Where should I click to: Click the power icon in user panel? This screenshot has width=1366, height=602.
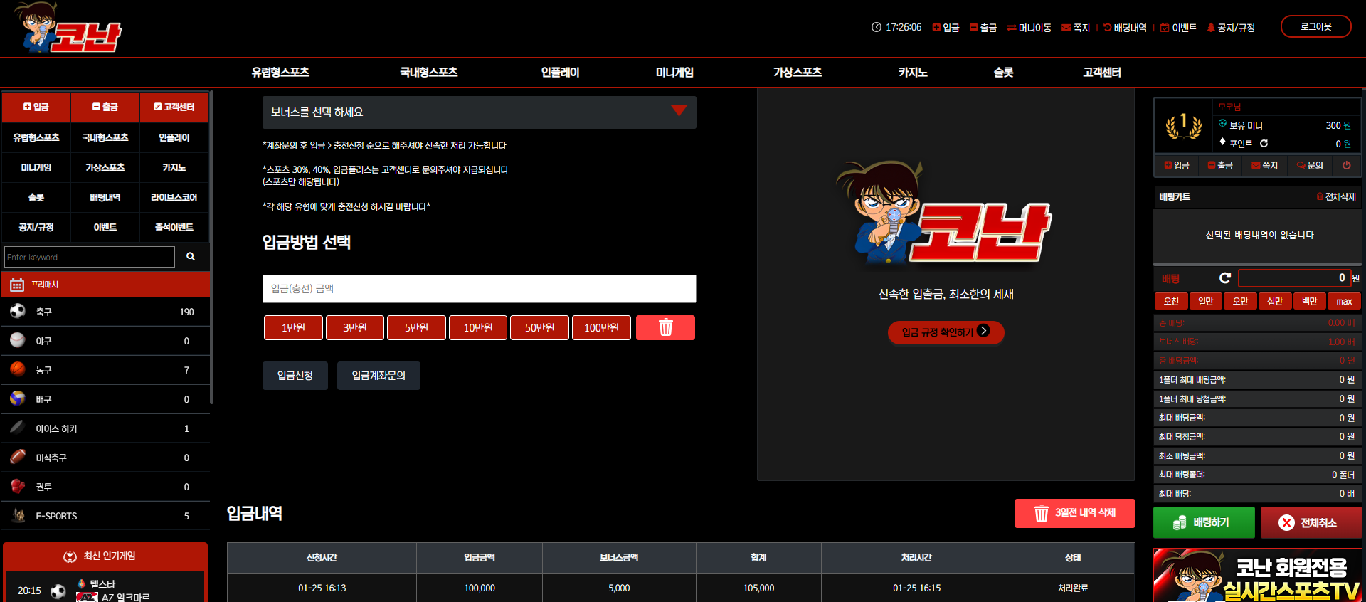pos(1346,165)
